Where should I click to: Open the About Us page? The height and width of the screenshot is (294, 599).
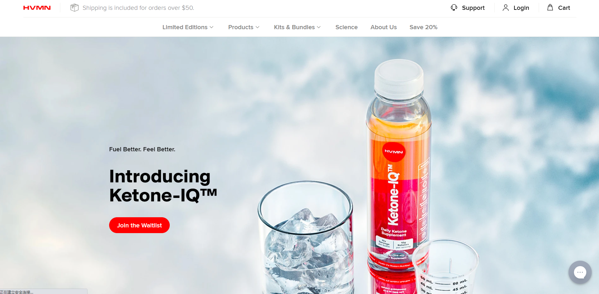(x=384, y=27)
